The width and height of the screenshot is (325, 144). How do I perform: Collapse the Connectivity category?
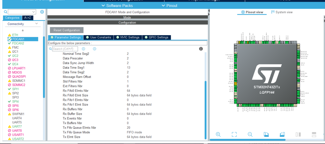click(x=37, y=24)
